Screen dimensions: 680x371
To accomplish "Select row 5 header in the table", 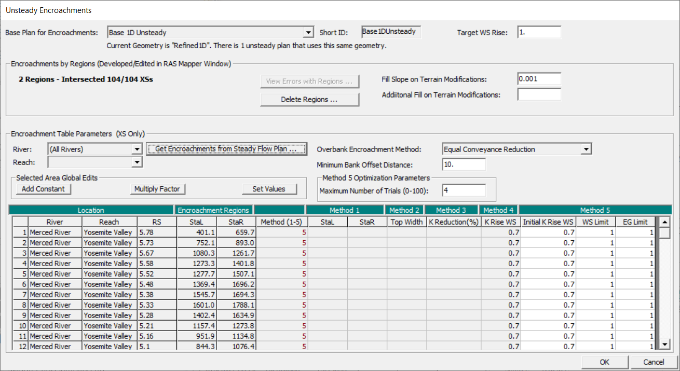I will click(x=21, y=274).
